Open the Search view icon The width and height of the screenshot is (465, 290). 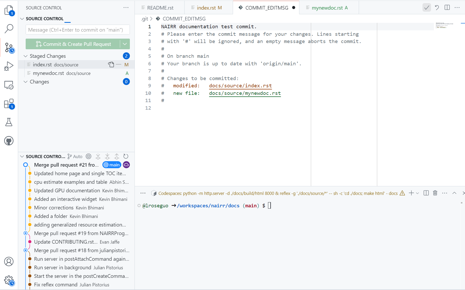pyautogui.click(x=9, y=29)
